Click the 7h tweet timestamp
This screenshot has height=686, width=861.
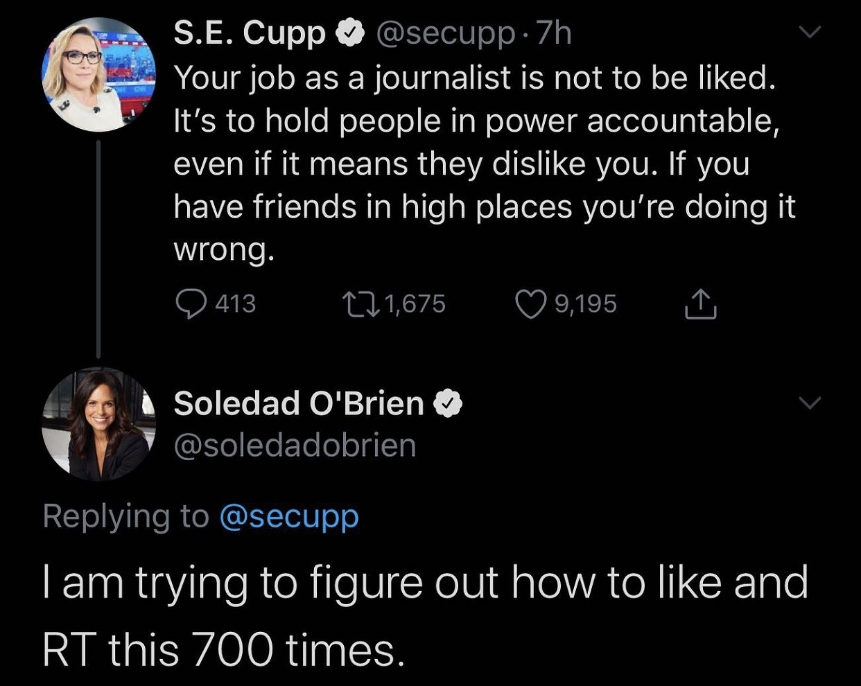click(555, 32)
